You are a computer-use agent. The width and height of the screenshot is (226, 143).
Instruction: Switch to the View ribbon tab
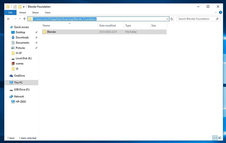point(47,12)
